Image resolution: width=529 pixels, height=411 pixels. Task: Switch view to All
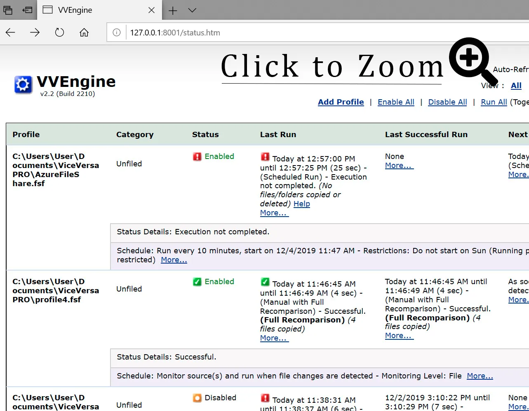pos(516,86)
